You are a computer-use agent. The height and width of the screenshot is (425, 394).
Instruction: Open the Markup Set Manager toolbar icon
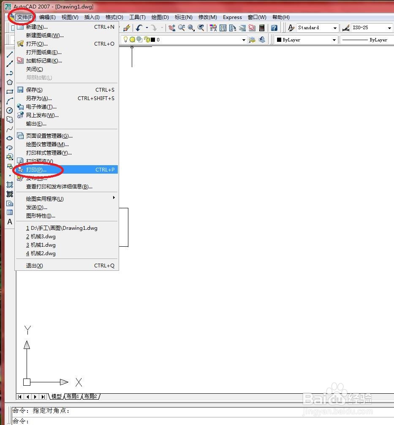[252, 27]
